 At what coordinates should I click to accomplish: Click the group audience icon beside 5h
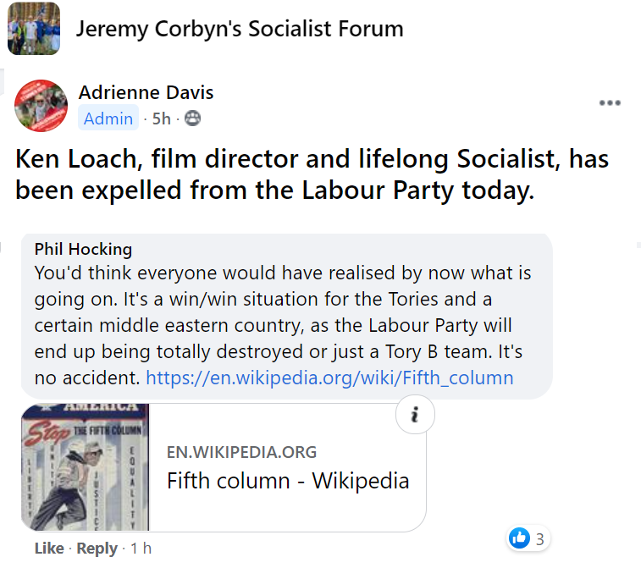pos(192,119)
